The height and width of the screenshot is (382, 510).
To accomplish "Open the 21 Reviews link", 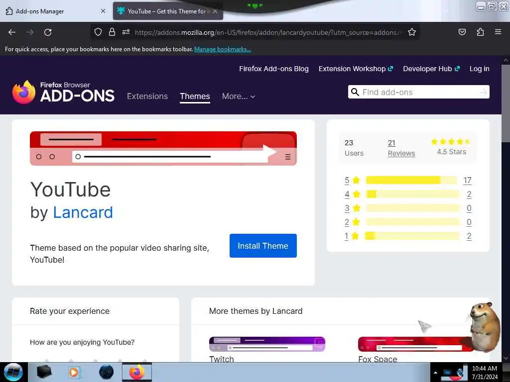I will (401, 148).
